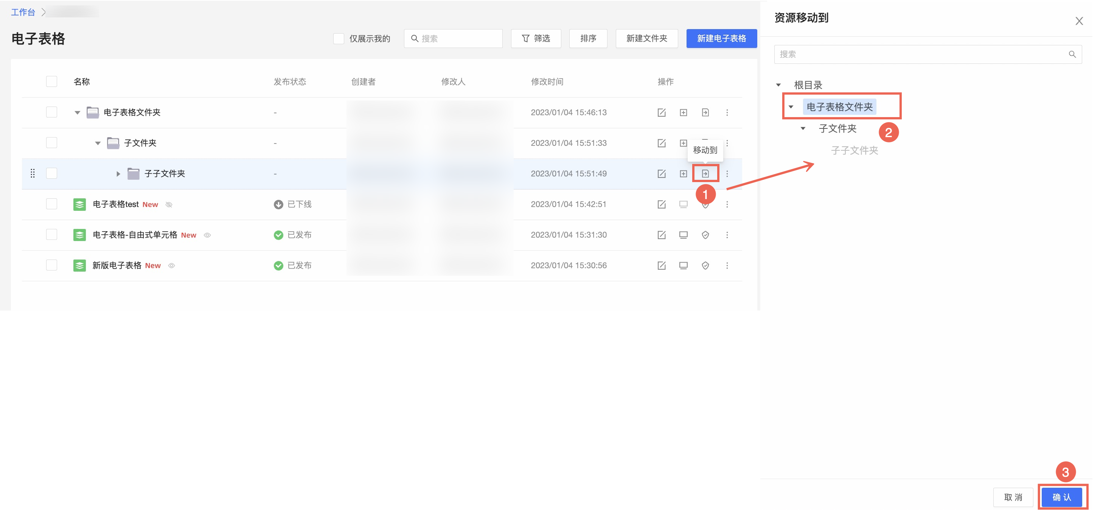The height and width of the screenshot is (510, 1103).
Task: Open the more options menu for 新版电子表格
Action: [x=727, y=266]
